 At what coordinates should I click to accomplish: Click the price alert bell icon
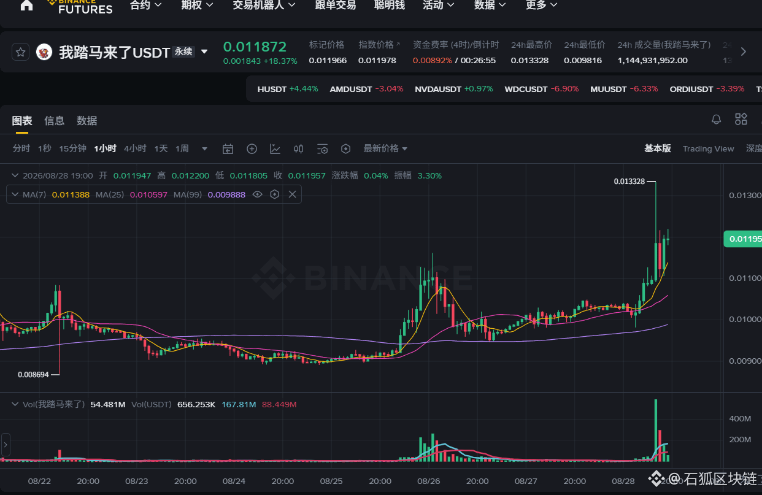coord(716,120)
